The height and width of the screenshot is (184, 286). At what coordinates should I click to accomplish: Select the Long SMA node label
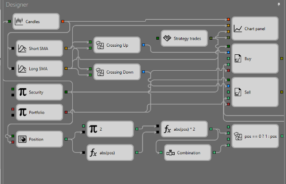coord(38,68)
